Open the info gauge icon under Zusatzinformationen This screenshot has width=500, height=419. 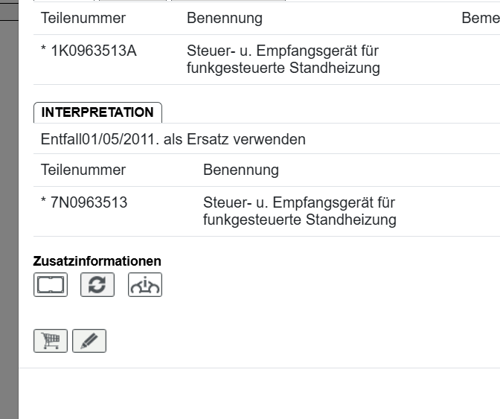(x=145, y=285)
